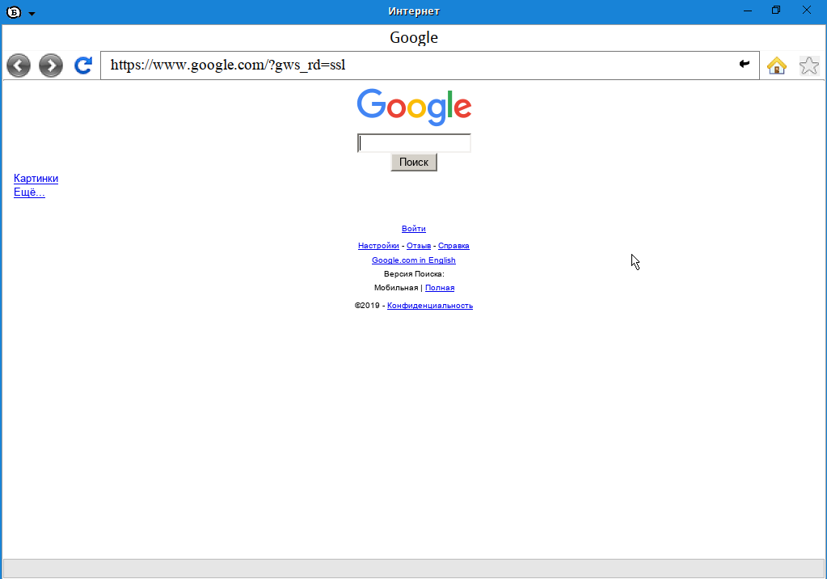827x579 pixels.
Task: Click the Мобильная version text
Action: coord(396,288)
